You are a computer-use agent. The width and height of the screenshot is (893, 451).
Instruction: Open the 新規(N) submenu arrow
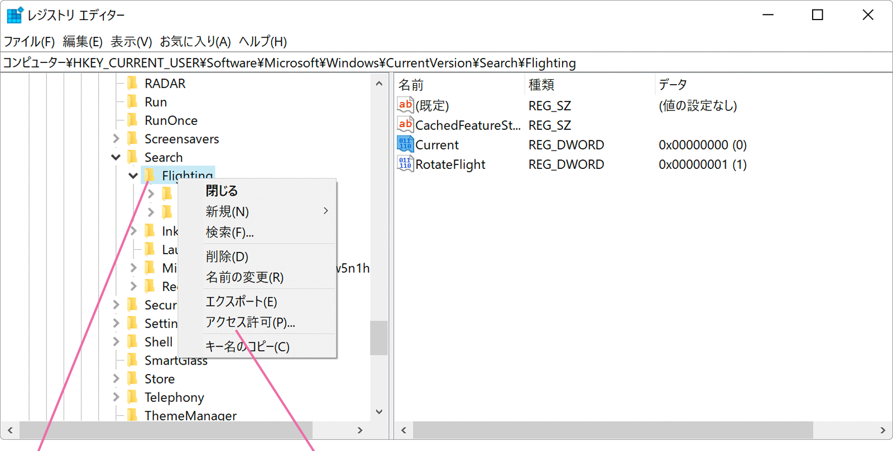point(326,211)
